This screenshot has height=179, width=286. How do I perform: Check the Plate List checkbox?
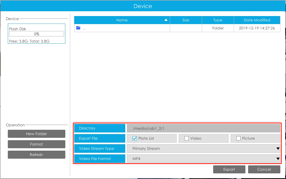pyautogui.click(x=135, y=138)
